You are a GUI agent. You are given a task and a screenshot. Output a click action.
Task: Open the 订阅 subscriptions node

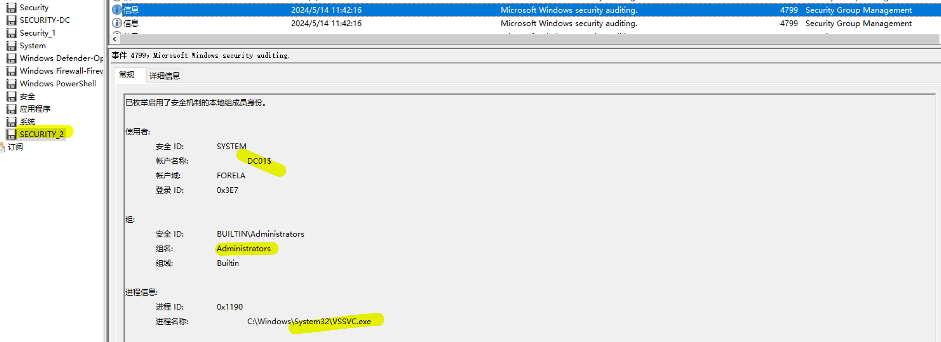15,147
